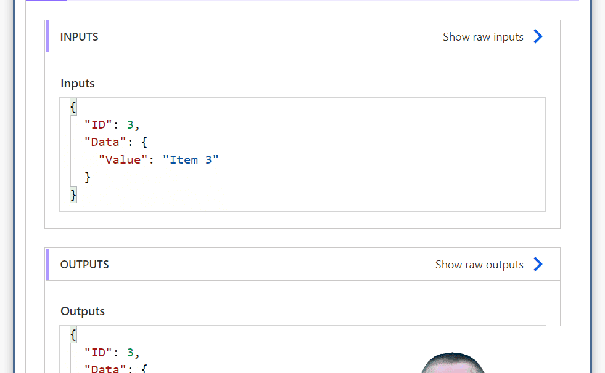
Task: Click the Inputs JSON code box
Action: tap(302, 154)
